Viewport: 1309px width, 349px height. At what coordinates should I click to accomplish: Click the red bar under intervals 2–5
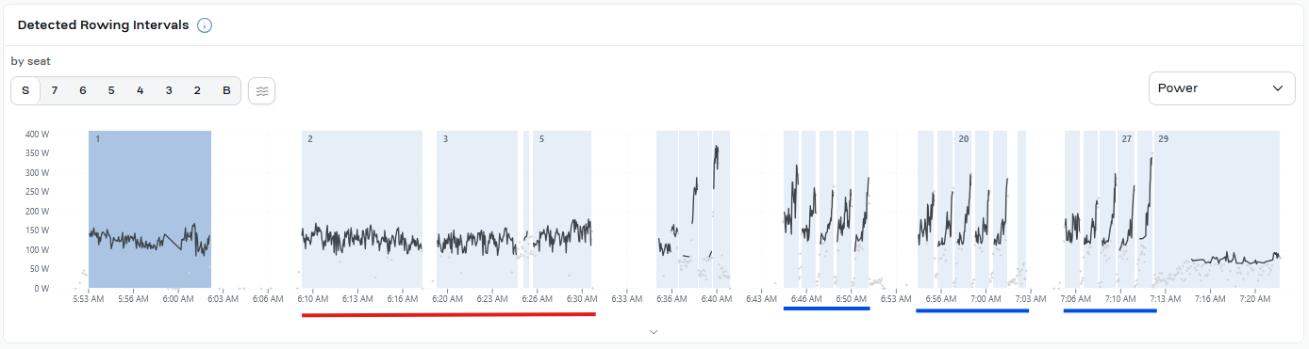click(x=449, y=314)
